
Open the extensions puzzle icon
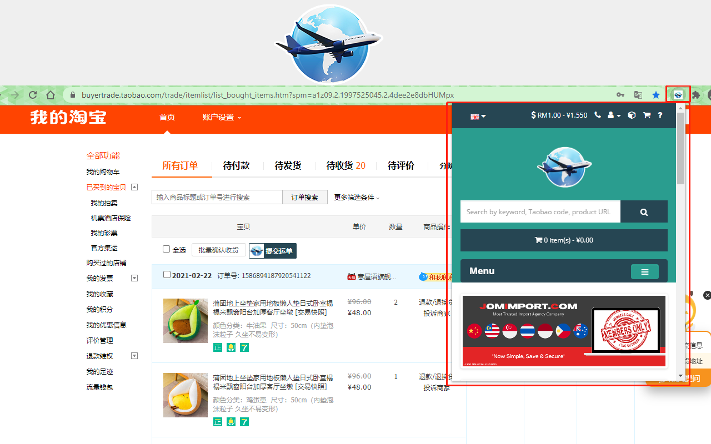(695, 95)
